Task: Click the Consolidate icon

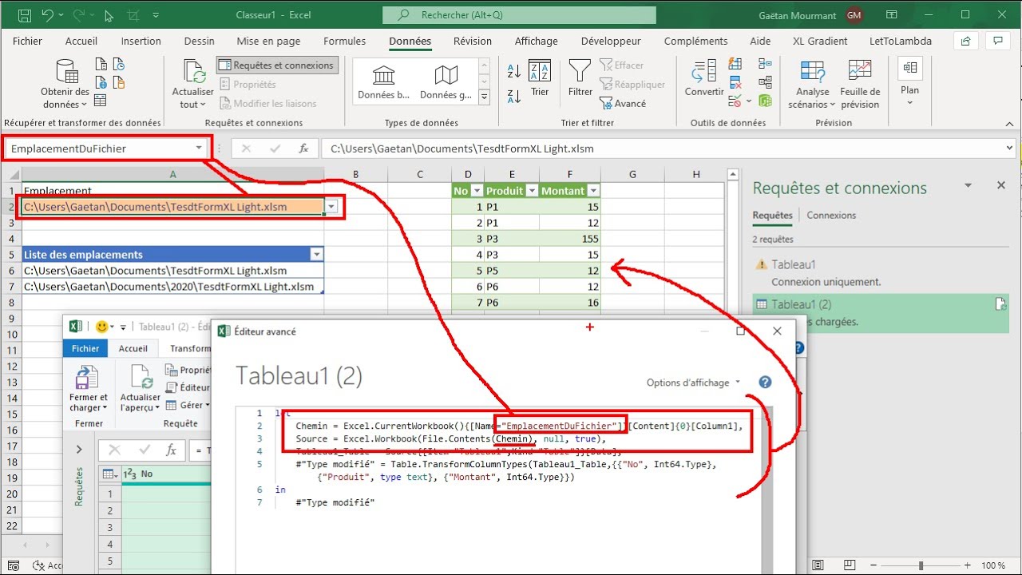Action: 766,65
